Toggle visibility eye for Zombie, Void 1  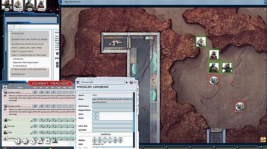coord(5,96)
